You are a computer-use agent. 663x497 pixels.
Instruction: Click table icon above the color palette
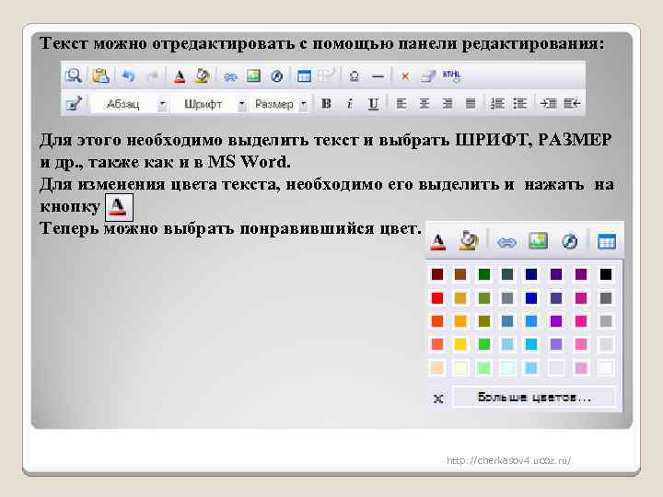coord(606,242)
